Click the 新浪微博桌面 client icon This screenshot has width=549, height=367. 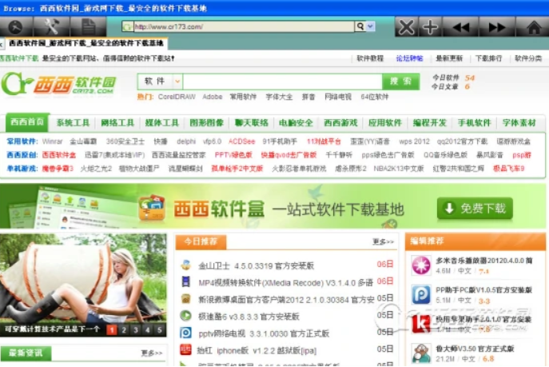(x=185, y=299)
